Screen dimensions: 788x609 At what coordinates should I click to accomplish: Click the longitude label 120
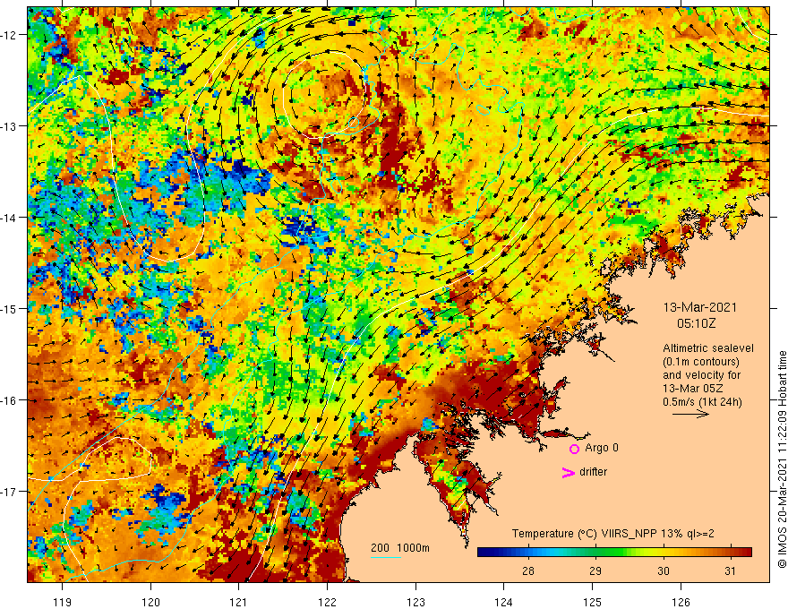pos(150,602)
